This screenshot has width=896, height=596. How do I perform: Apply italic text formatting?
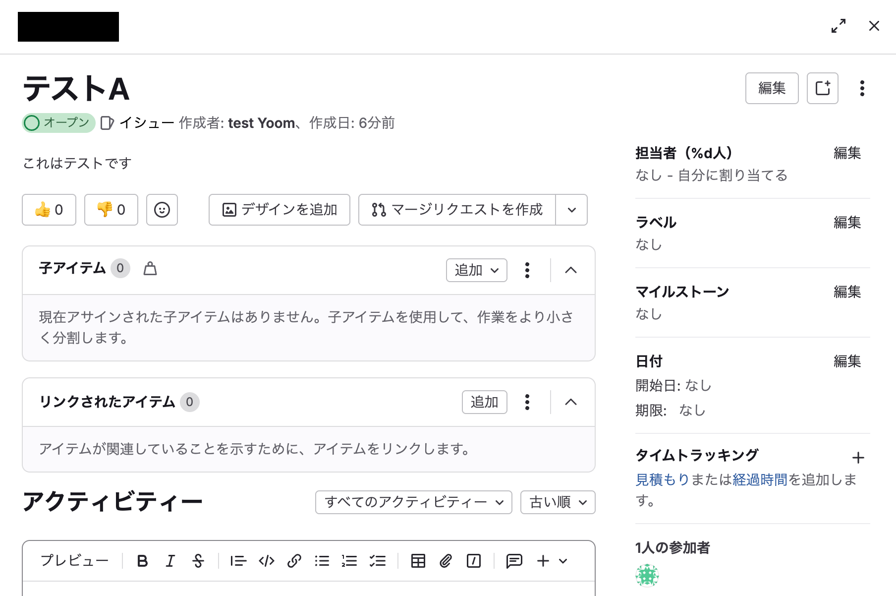click(x=170, y=561)
